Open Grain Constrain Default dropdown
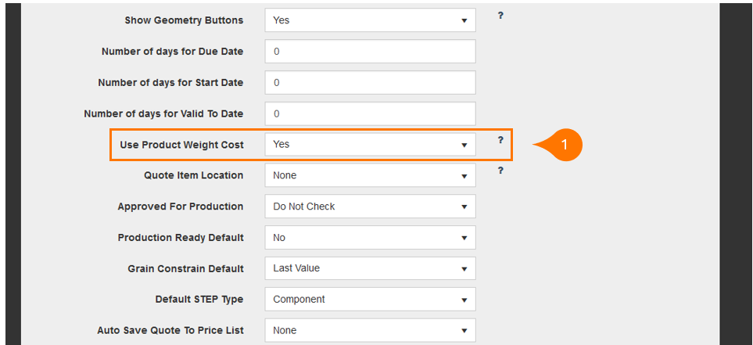The image size is (753, 345). pyautogui.click(x=371, y=268)
